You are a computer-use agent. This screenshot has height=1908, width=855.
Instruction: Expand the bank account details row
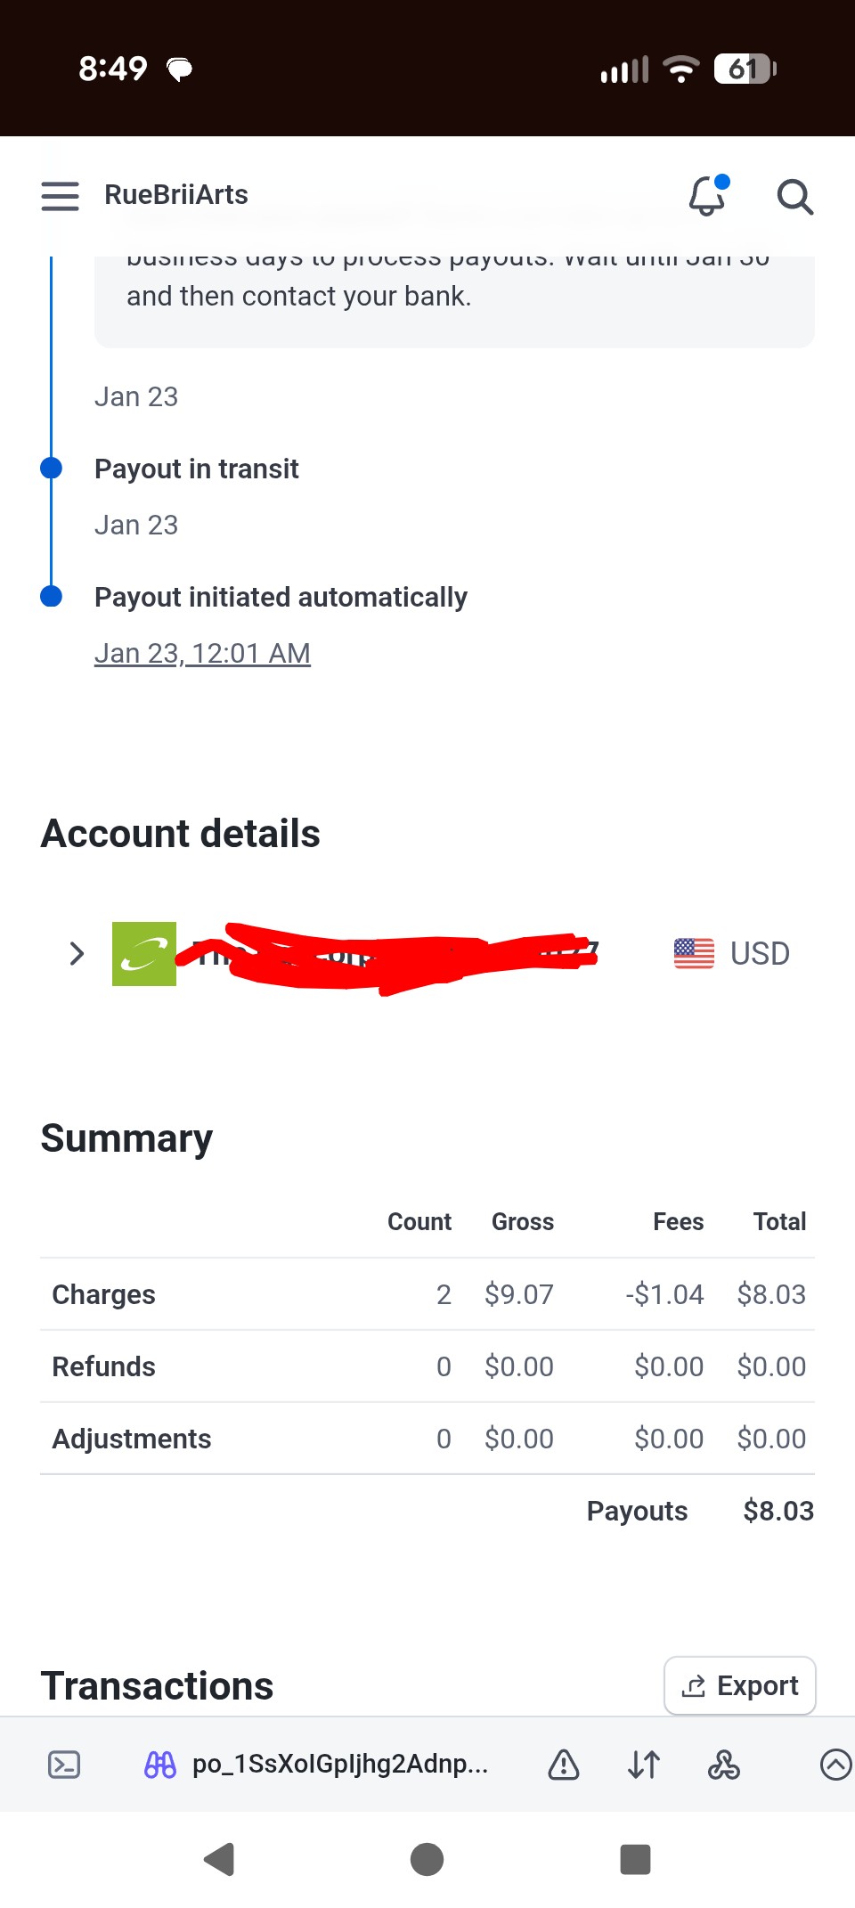tap(77, 954)
